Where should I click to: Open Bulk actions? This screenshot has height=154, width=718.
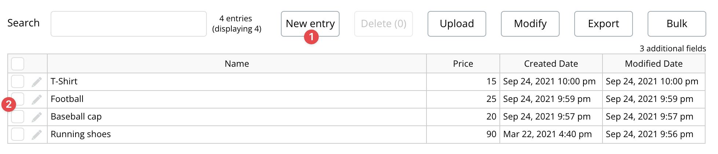pos(677,24)
